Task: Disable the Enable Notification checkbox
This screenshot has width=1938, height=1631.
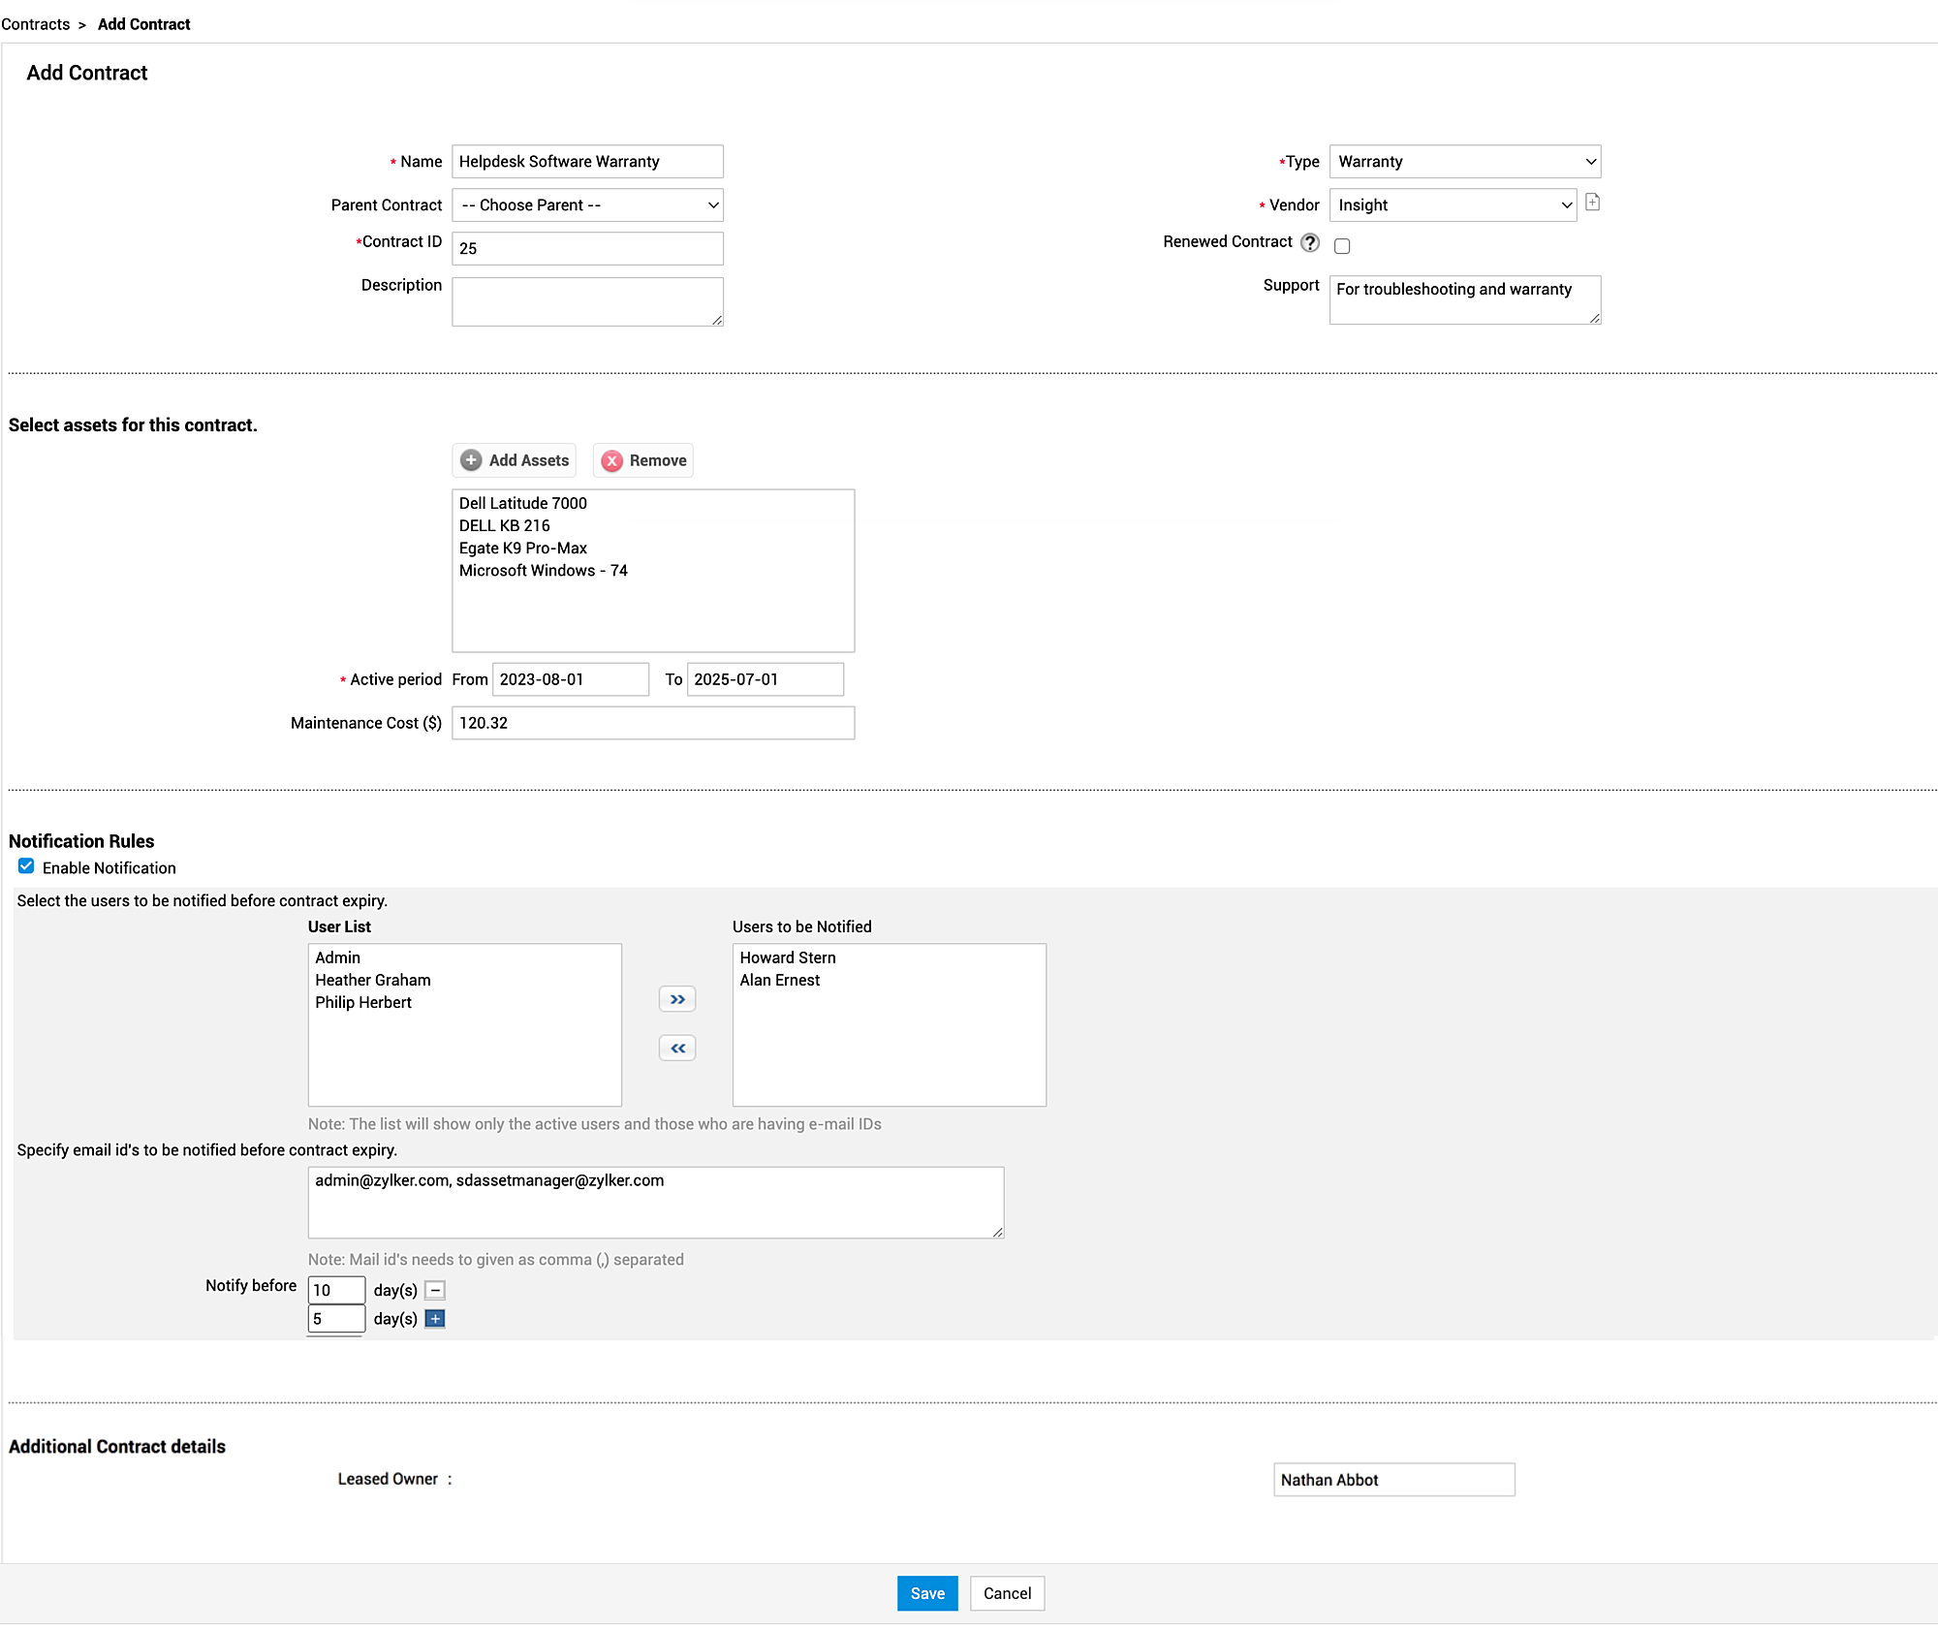Action: (x=26, y=866)
